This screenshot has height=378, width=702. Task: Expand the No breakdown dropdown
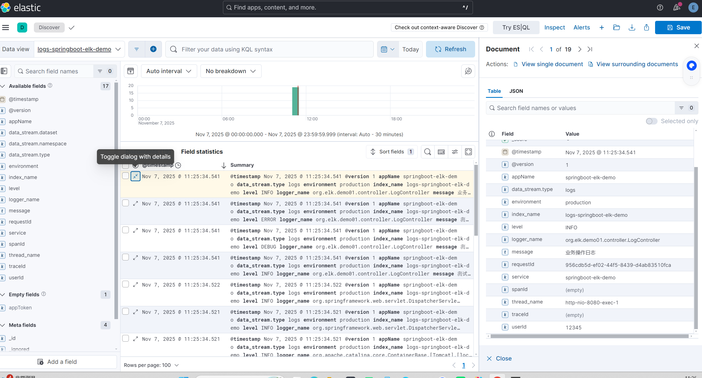230,71
